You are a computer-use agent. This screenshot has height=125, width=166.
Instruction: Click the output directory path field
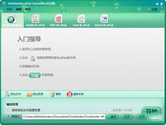coord(64,117)
